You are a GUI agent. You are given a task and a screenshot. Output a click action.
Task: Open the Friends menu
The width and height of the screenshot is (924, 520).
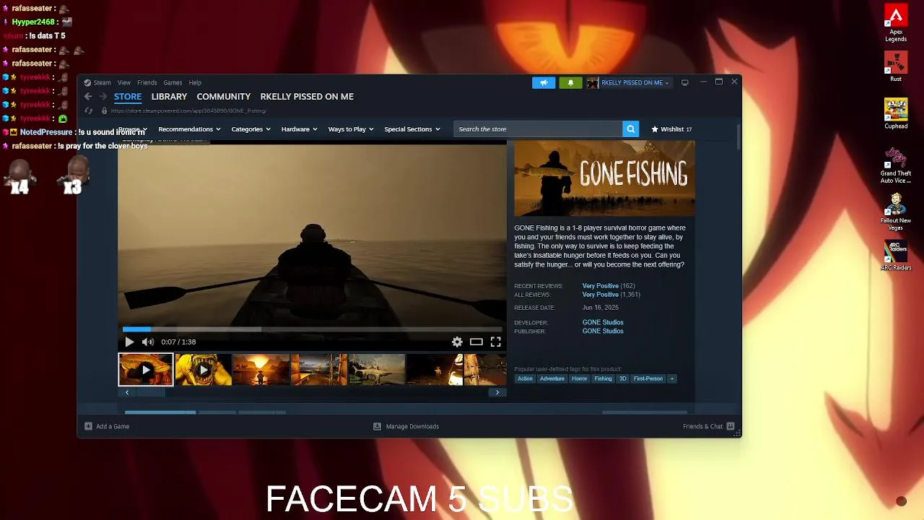point(147,82)
